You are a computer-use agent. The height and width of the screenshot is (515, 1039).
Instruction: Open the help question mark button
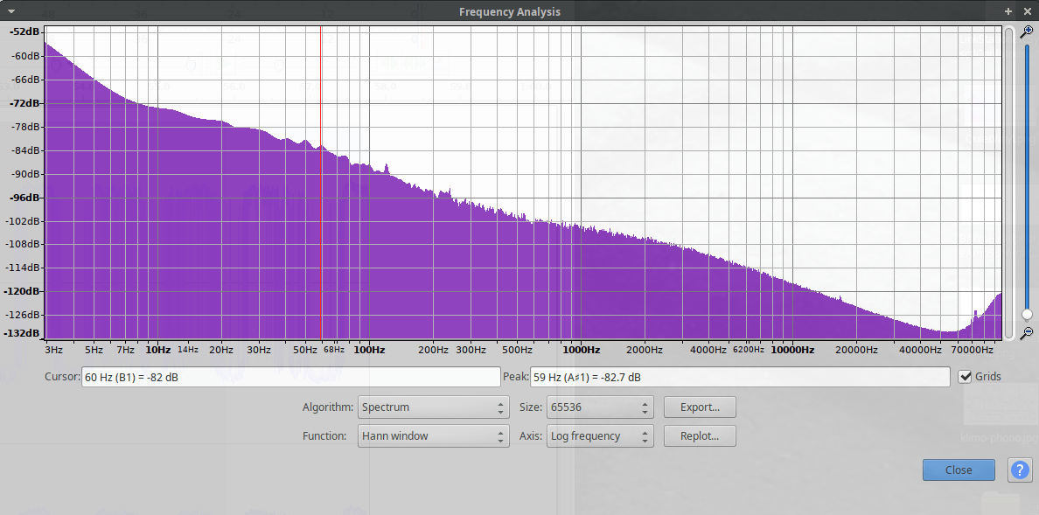click(1020, 470)
